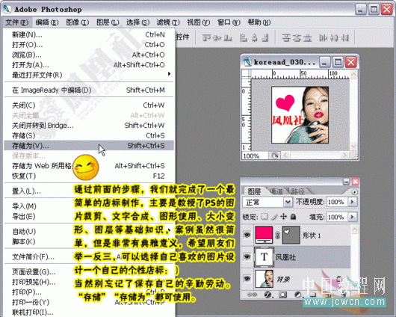The height and width of the screenshot is (317, 396).
Task: Open the 编辑(E) menu
Action: tap(47, 22)
